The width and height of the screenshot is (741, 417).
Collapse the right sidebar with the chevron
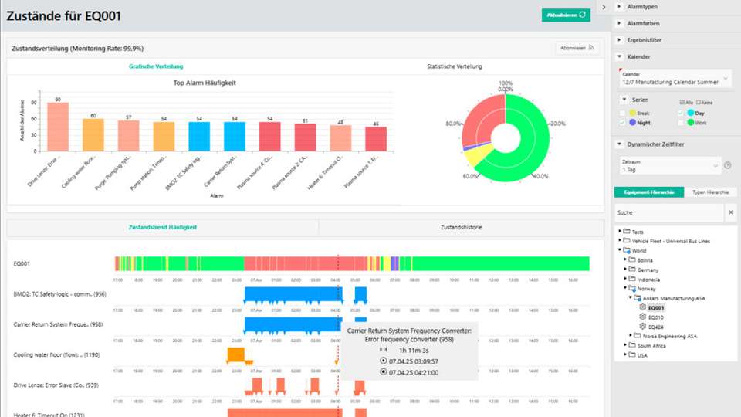pyautogui.click(x=604, y=7)
